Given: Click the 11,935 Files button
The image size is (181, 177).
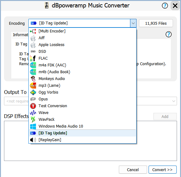Looking at the screenshot, I should click(x=156, y=23).
